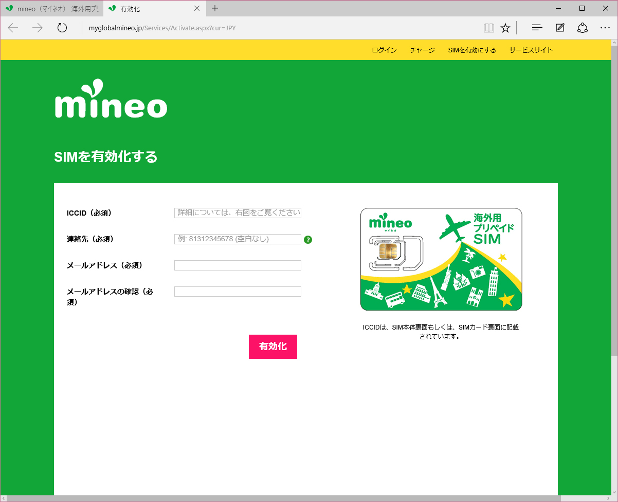Viewport: 618px width, 502px height.
Task: Open the Share icon in the toolbar
Action: 583,28
